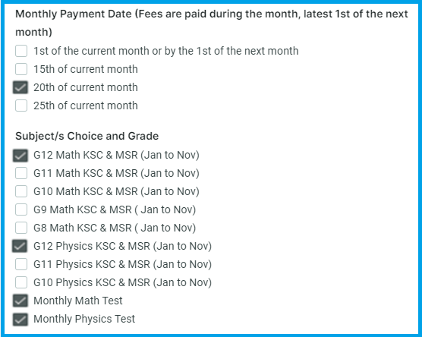Tick the 25th of current month box
Screen dimensions: 422x337
[21, 106]
